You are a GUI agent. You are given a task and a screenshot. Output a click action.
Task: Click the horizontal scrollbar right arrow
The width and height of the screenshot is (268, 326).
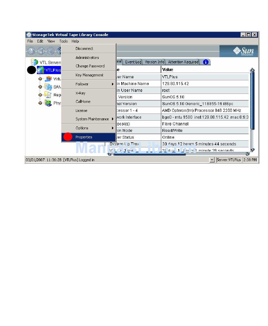point(248,154)
